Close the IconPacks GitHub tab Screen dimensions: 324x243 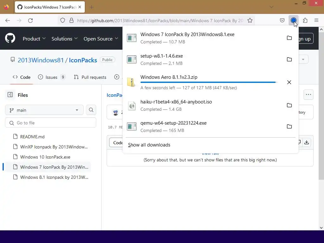(80, 7)
